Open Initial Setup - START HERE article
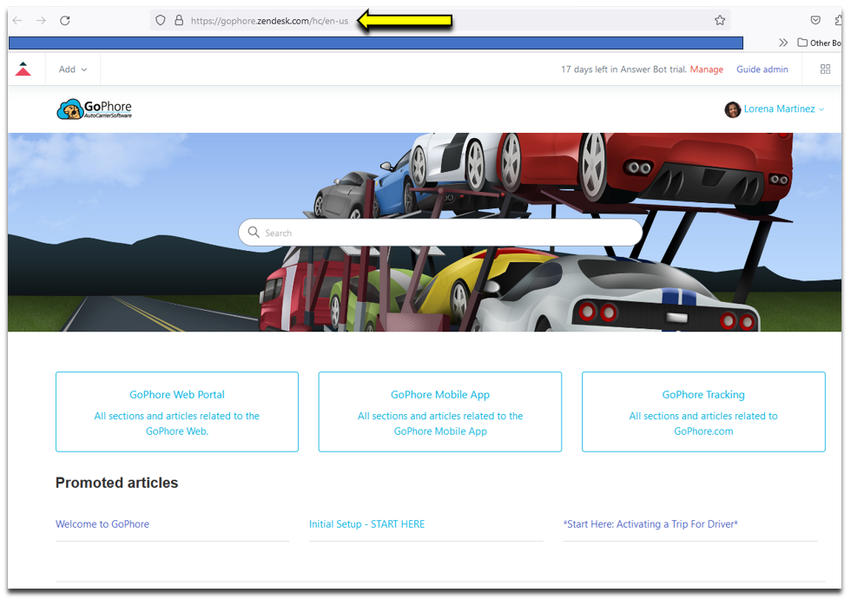The image size is (851, 599). click(366, 524)
